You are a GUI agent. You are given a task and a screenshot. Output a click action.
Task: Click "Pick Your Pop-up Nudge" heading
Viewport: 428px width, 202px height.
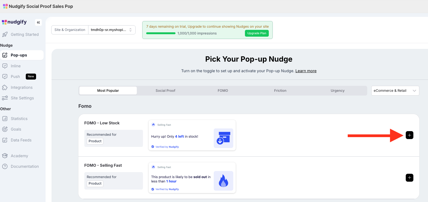point(249,59)
